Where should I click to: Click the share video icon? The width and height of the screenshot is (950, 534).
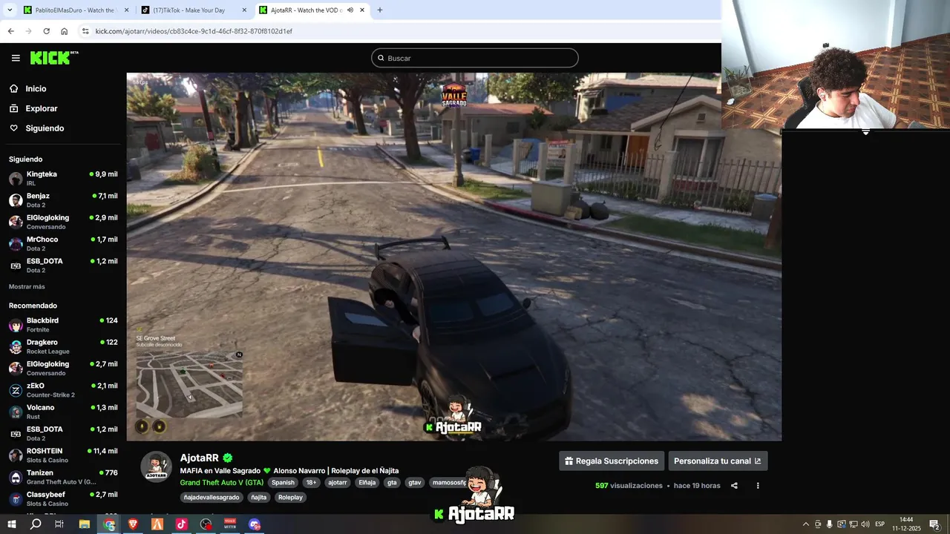[734, 486]
